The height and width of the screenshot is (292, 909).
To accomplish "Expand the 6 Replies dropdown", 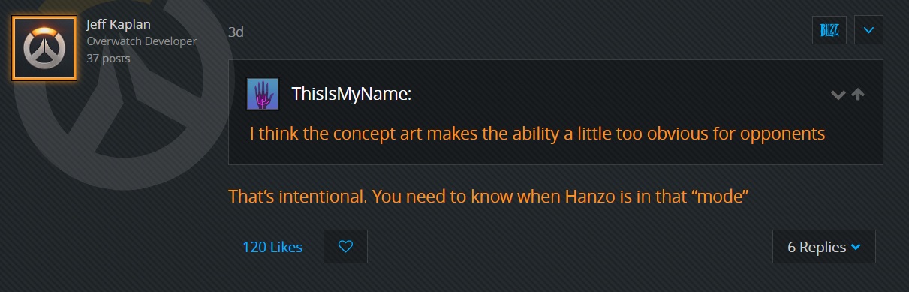I will (x=823, y=247).
